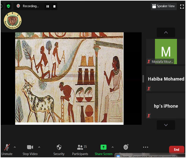186x158 pixels.
Task: Unmute the microphone
Action: [x=7, y=150]
